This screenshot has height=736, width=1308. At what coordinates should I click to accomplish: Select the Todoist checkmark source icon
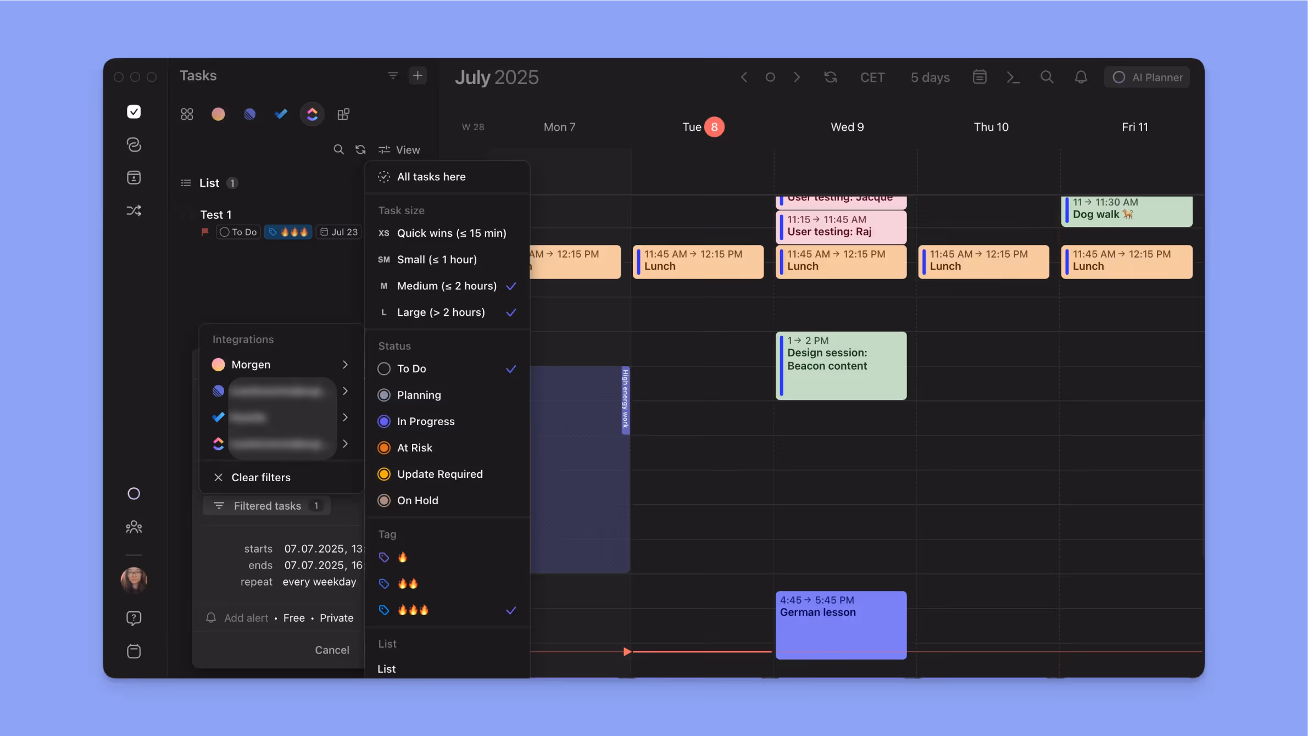281,114
